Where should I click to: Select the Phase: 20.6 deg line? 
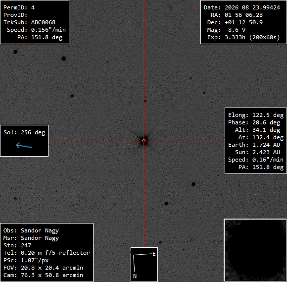click(254, 122)
